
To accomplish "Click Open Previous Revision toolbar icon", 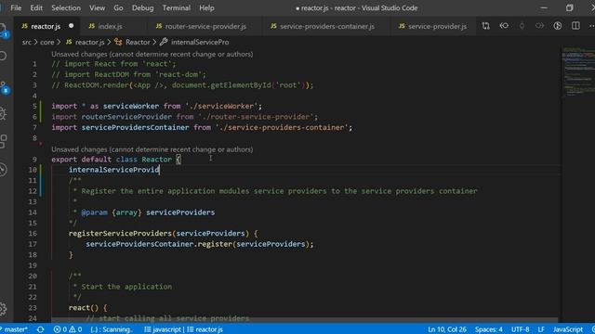I will coord(504,26).
